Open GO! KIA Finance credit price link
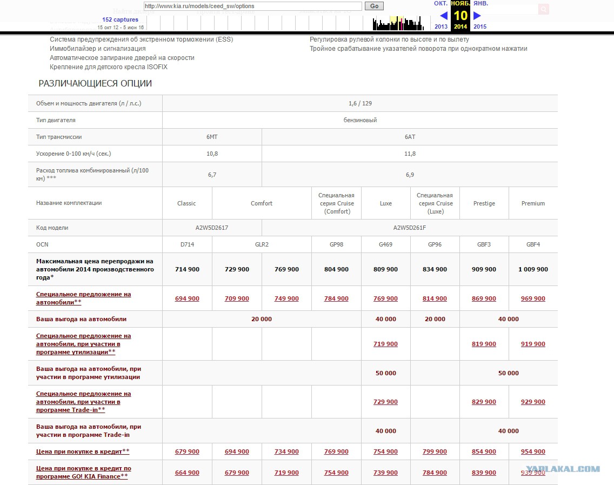 [83, 473]
